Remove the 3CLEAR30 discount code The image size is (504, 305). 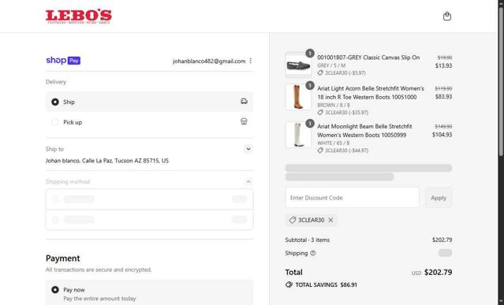pos(330,220)
